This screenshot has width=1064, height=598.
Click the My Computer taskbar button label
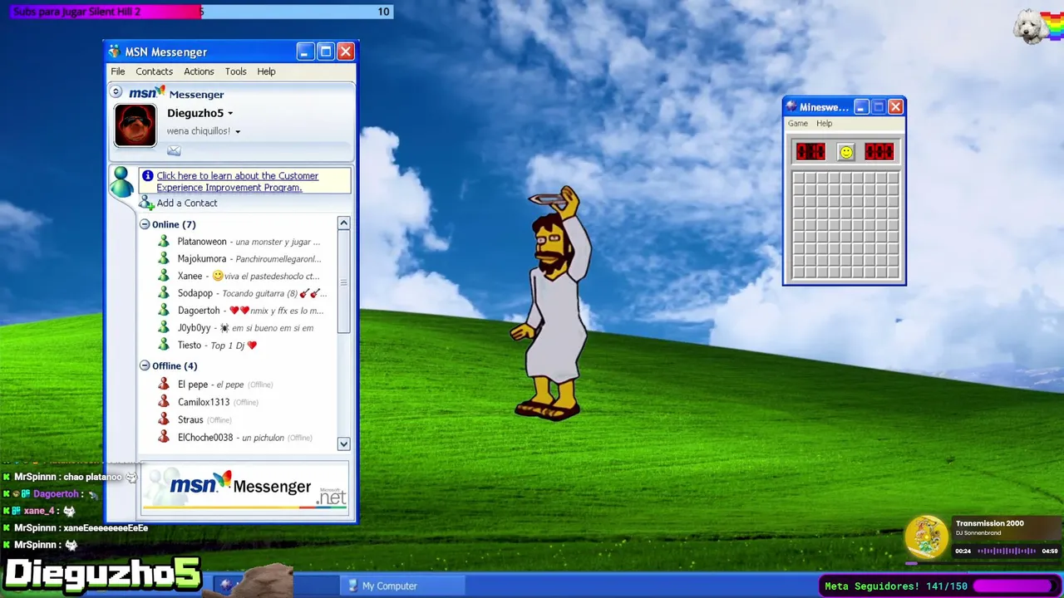click(x=390, y=586)
